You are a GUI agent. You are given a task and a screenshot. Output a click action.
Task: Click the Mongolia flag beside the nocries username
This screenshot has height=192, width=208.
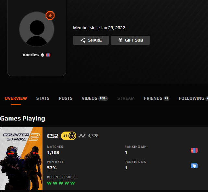tap(48, 55)
